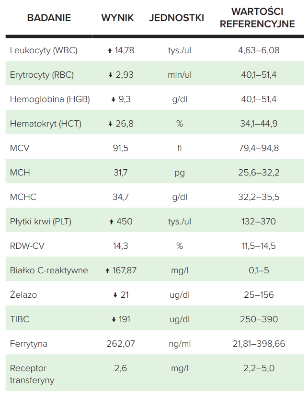Viewport: 308px width, 397px height.
Task: Click the Białko C-reaktywne row label
Action: 49,270
